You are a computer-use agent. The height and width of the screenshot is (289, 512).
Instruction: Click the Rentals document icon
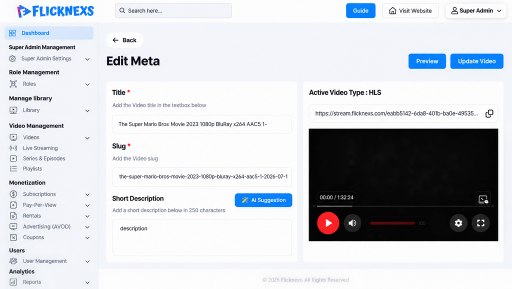[13, 215]
